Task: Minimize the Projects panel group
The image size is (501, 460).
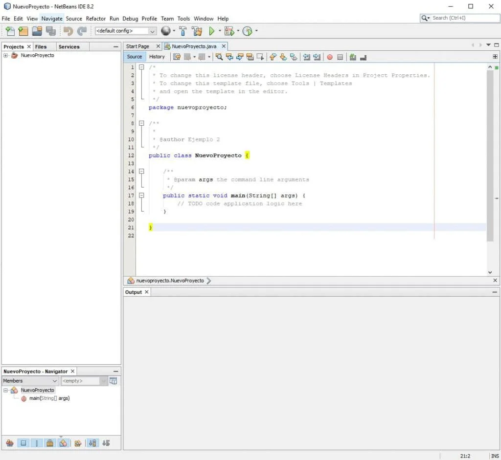Action: [x=115, y=46]
